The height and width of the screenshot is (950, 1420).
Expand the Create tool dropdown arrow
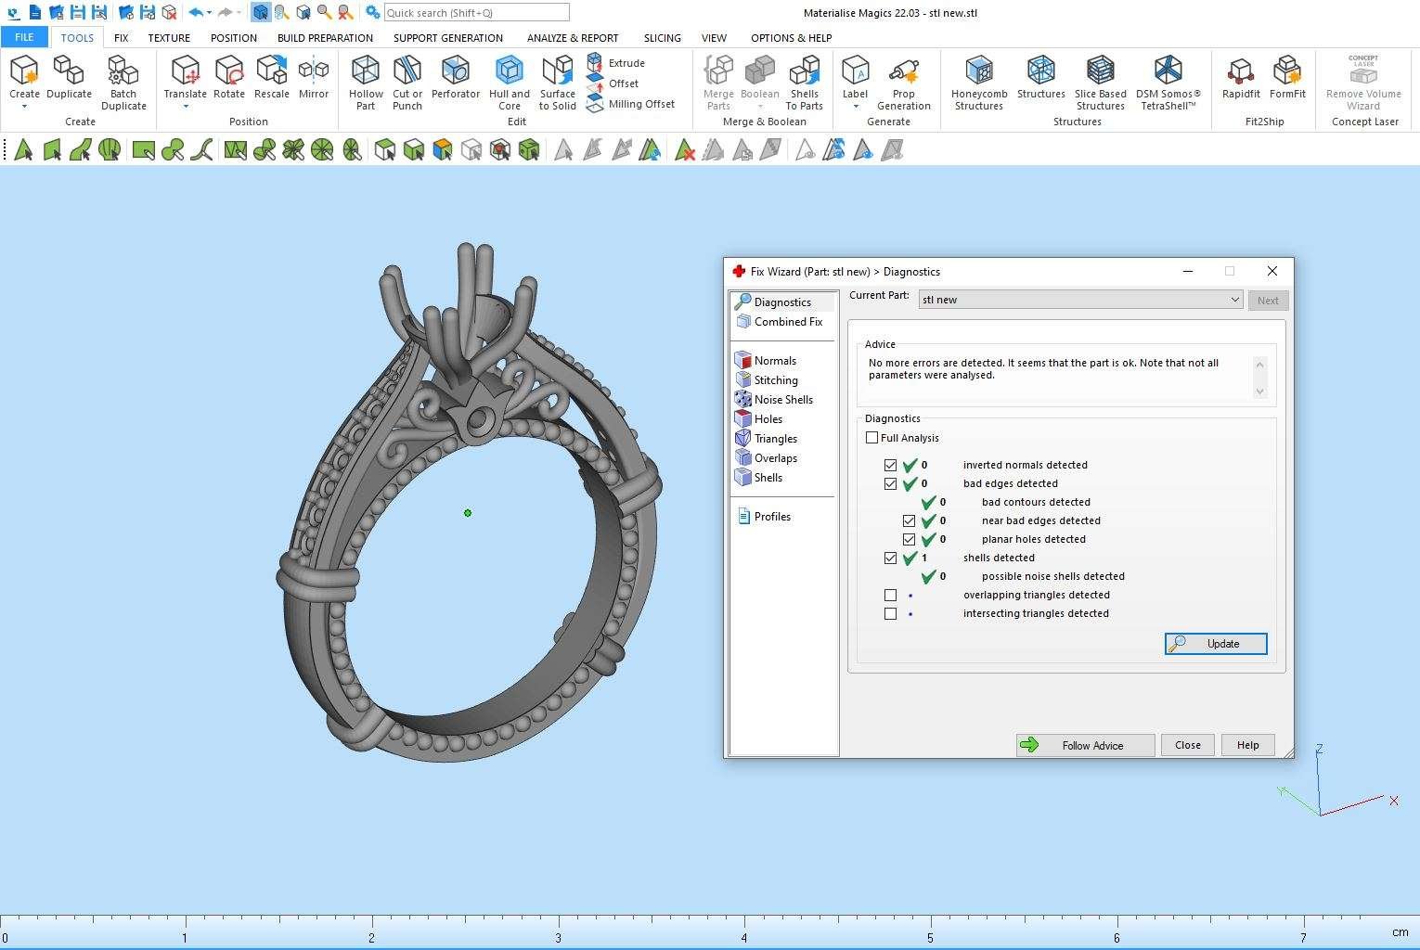(24, 107)
